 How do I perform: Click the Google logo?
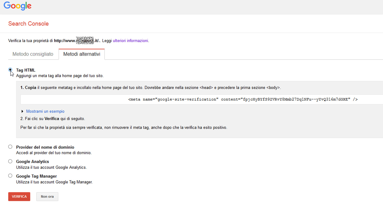click(x=18, y=6)
